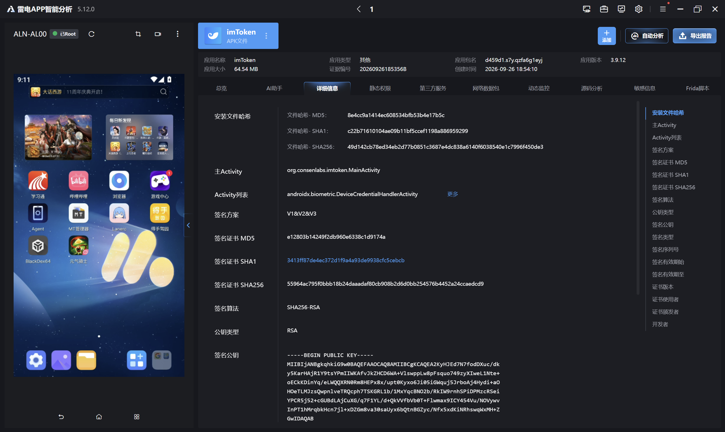Click the 添加 add button

[x=607, y=36]
